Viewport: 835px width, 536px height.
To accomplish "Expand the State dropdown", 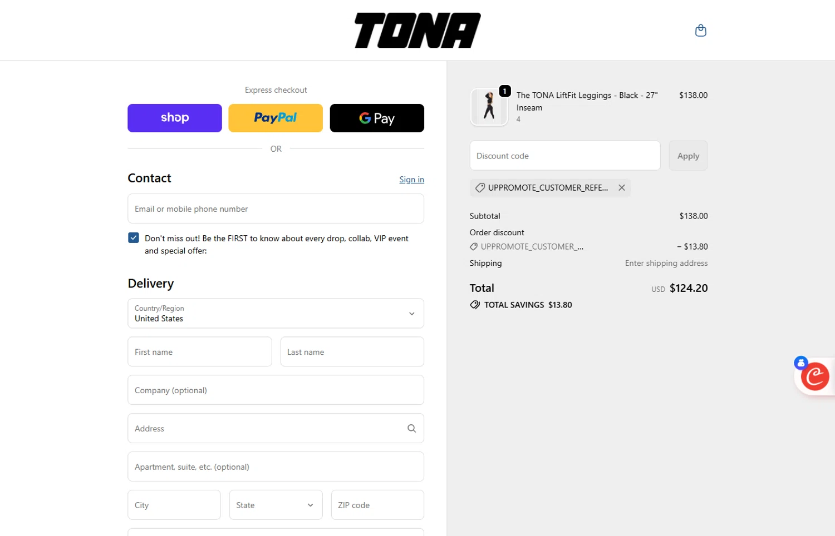I will tap(276, 505).
